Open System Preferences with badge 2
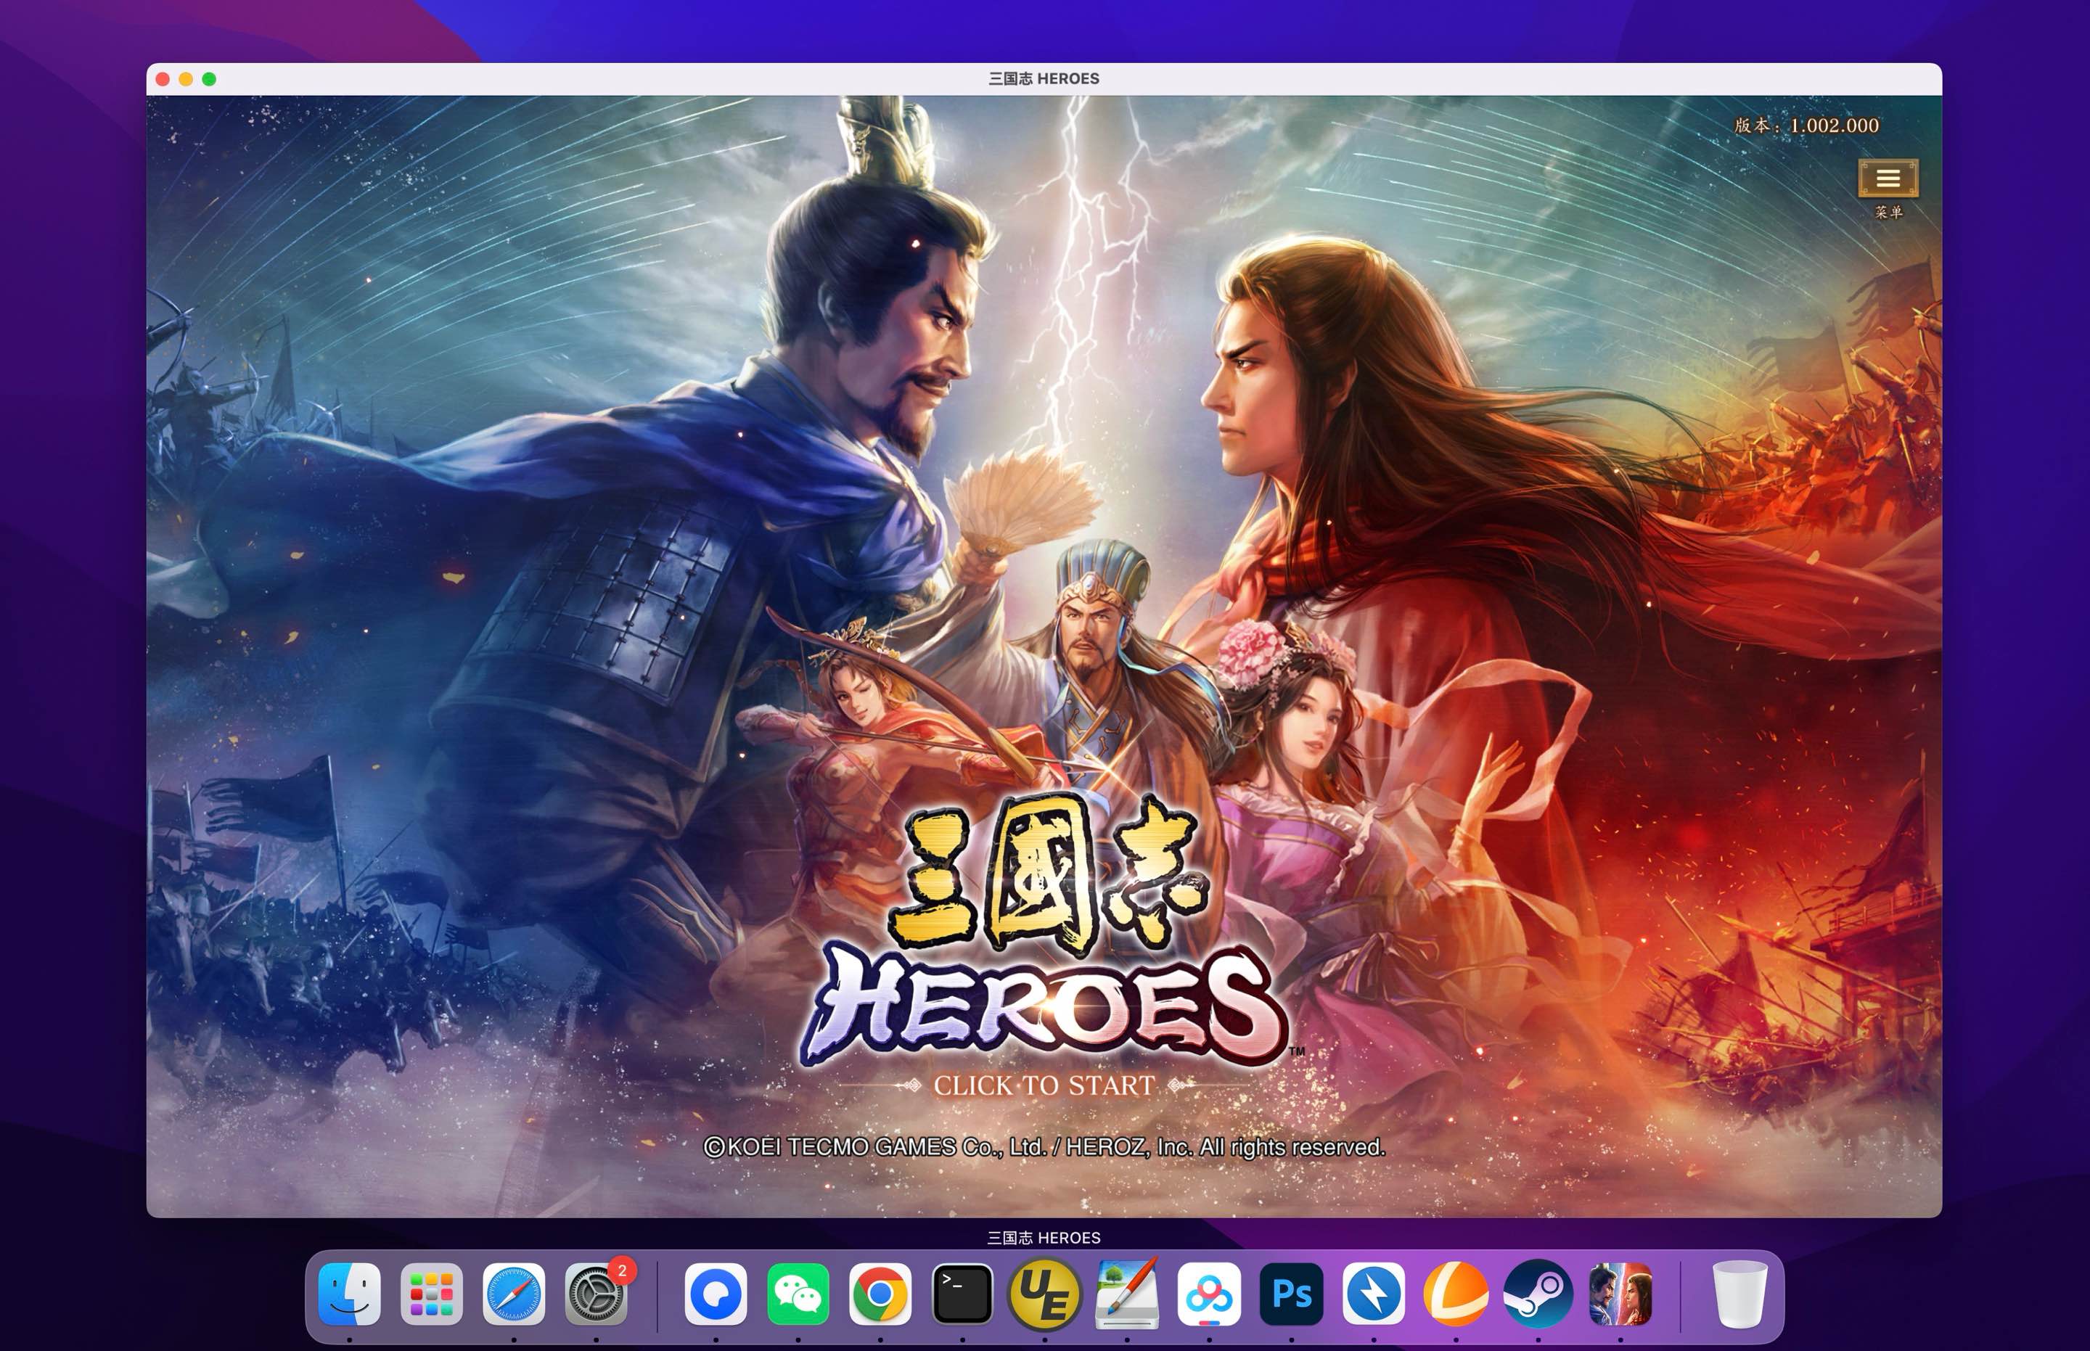This screenshot has width=2090, height=1351. 596,1294
